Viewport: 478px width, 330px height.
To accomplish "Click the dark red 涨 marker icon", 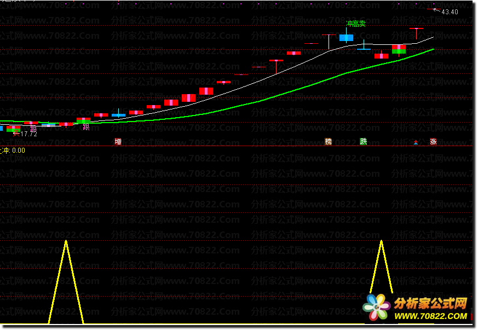I will tap(433, 141).
